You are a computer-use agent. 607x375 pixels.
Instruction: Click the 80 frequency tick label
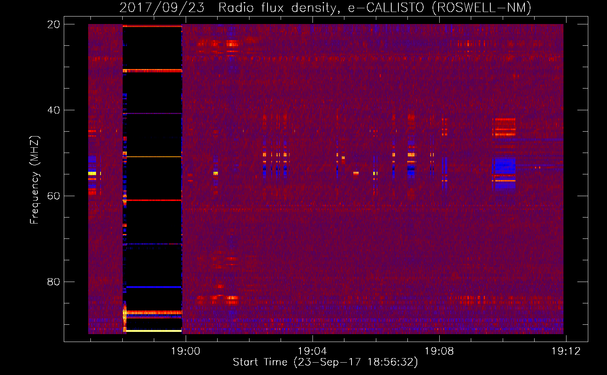click(54, 282)
